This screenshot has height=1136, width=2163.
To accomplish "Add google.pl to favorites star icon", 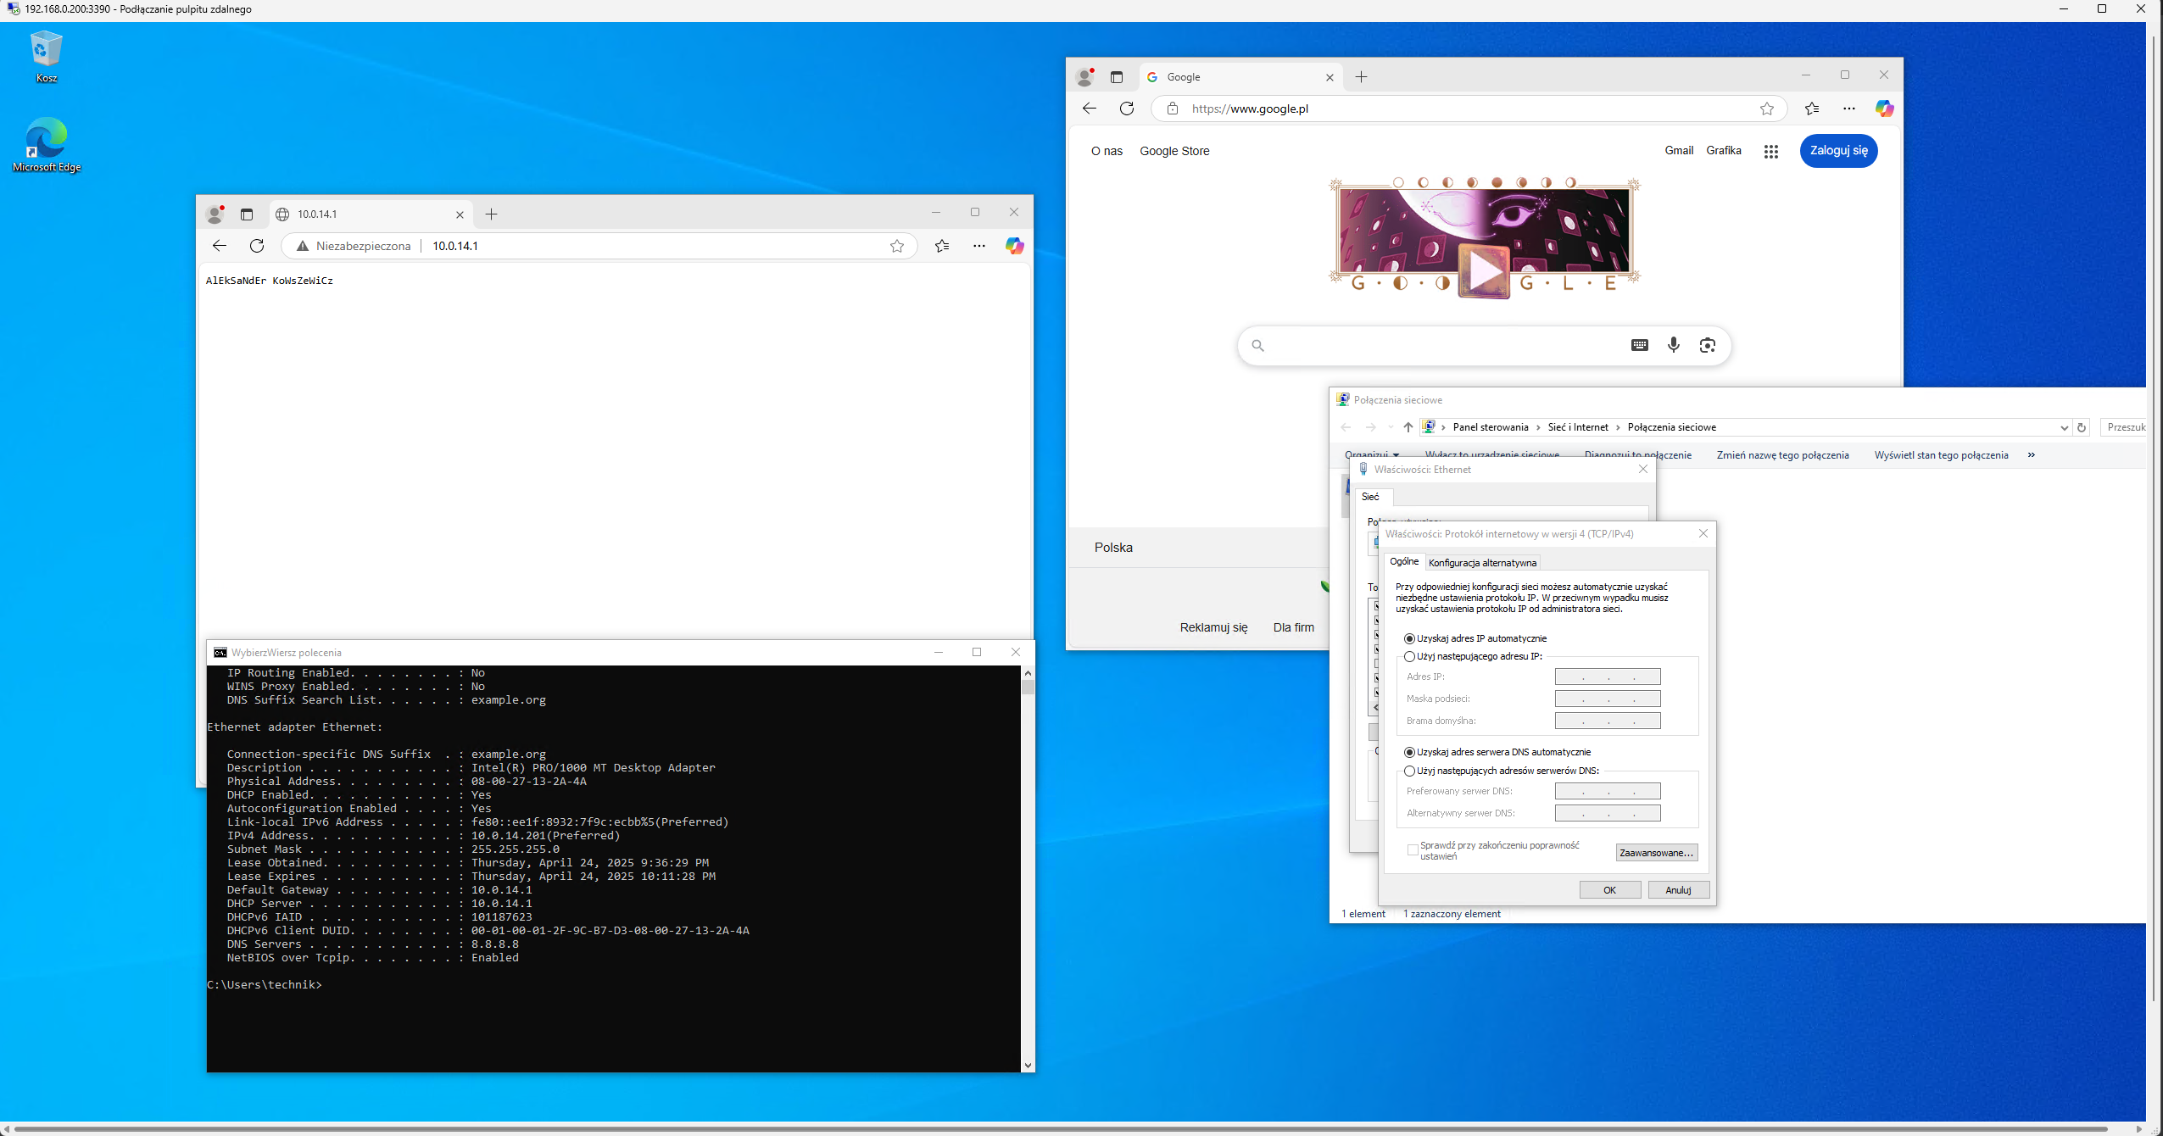I will click(x=1766, y=109).
